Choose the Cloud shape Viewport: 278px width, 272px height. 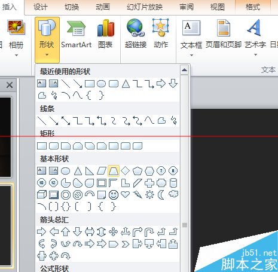tap(173, 194)
